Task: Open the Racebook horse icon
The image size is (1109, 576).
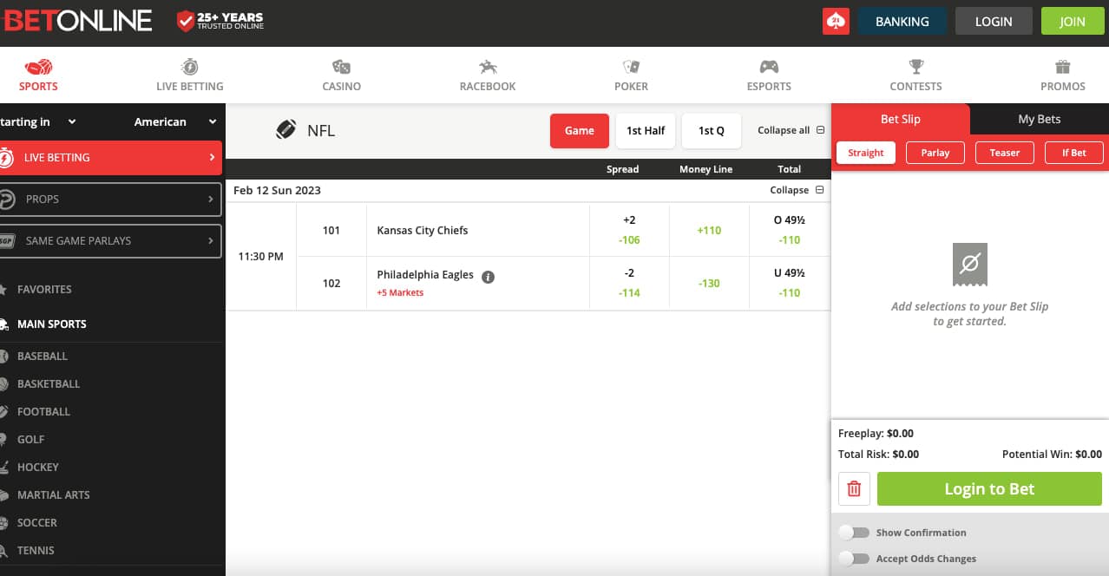Action: coord(488,67)
